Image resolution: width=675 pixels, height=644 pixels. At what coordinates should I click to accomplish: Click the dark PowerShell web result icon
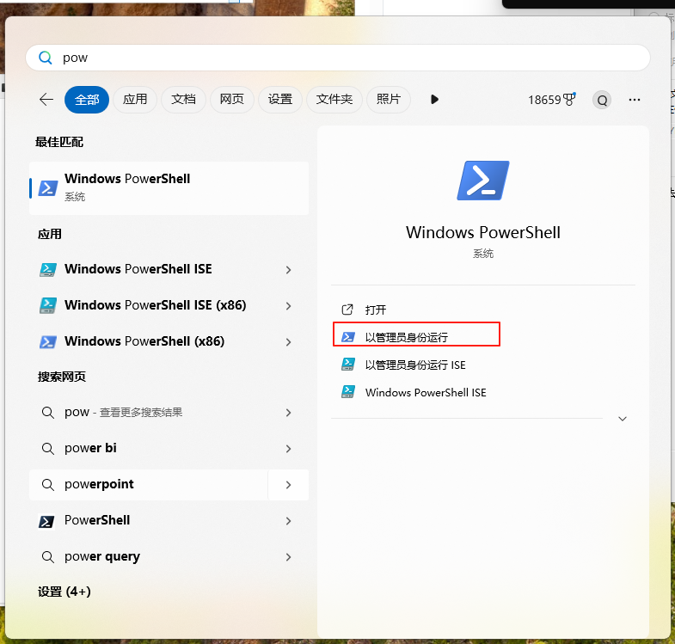[47, 521]
